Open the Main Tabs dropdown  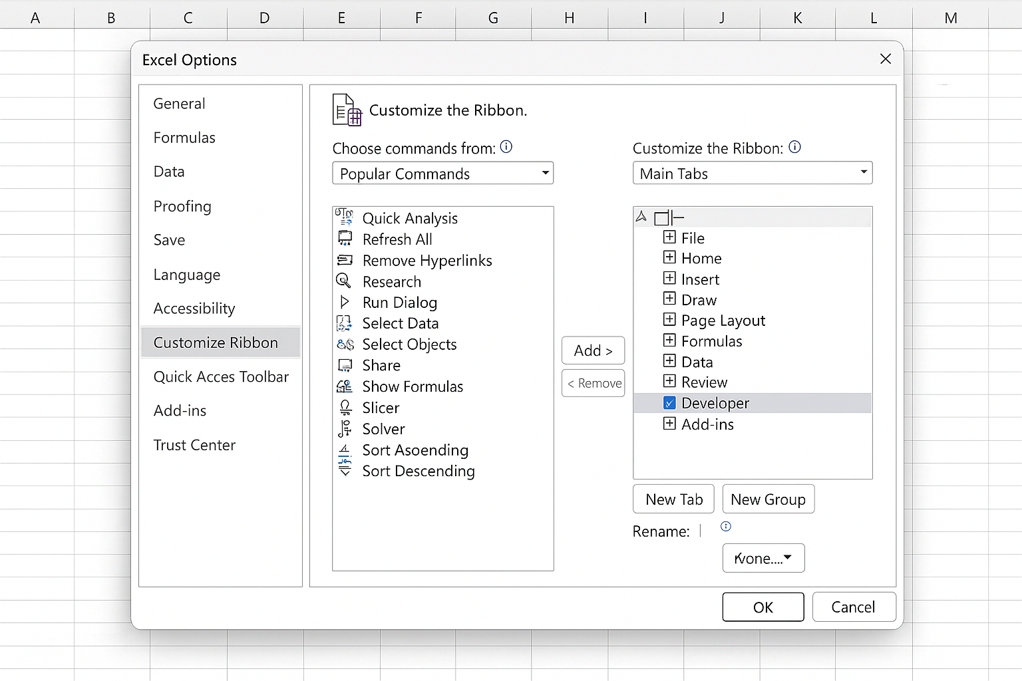point(753,173)
